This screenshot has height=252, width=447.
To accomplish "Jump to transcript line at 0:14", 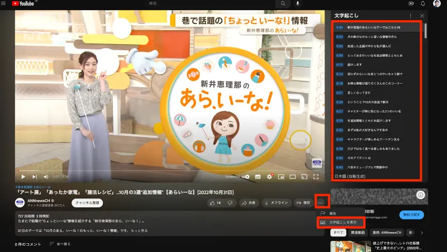I will tap(377, 74).
